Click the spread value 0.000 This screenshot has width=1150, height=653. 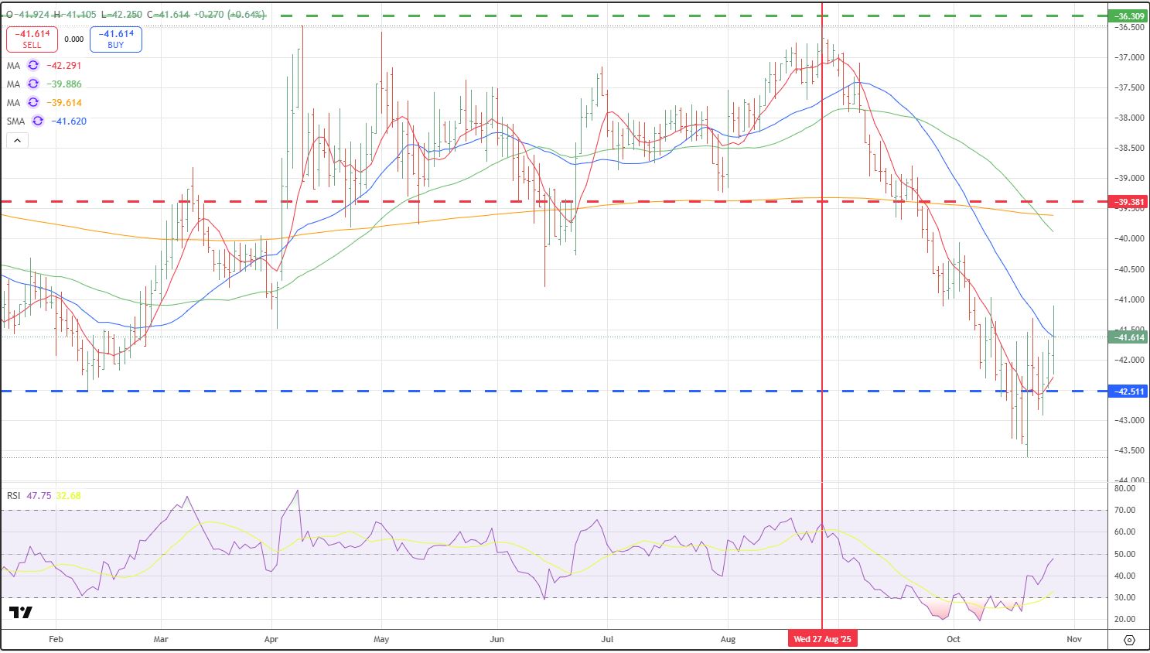(x=74, y=39)
